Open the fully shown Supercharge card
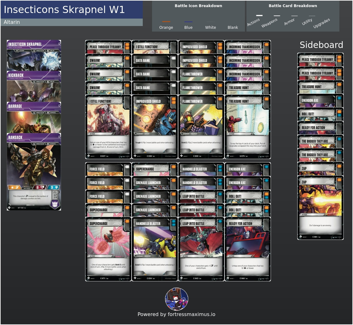Screen dimensions: 353x325 pyautogui.click(x=108, y=249)
